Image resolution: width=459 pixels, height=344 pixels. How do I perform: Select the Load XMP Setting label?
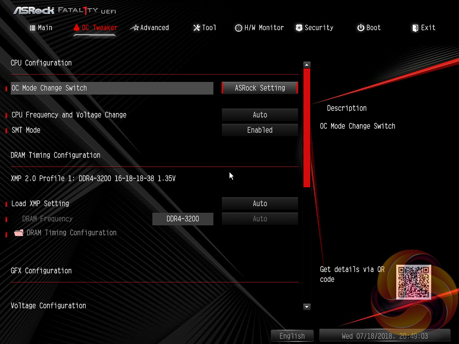tap(40, 204)
